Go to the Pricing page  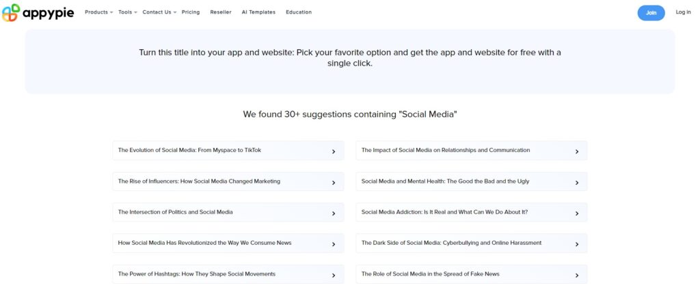pos(191,12)
